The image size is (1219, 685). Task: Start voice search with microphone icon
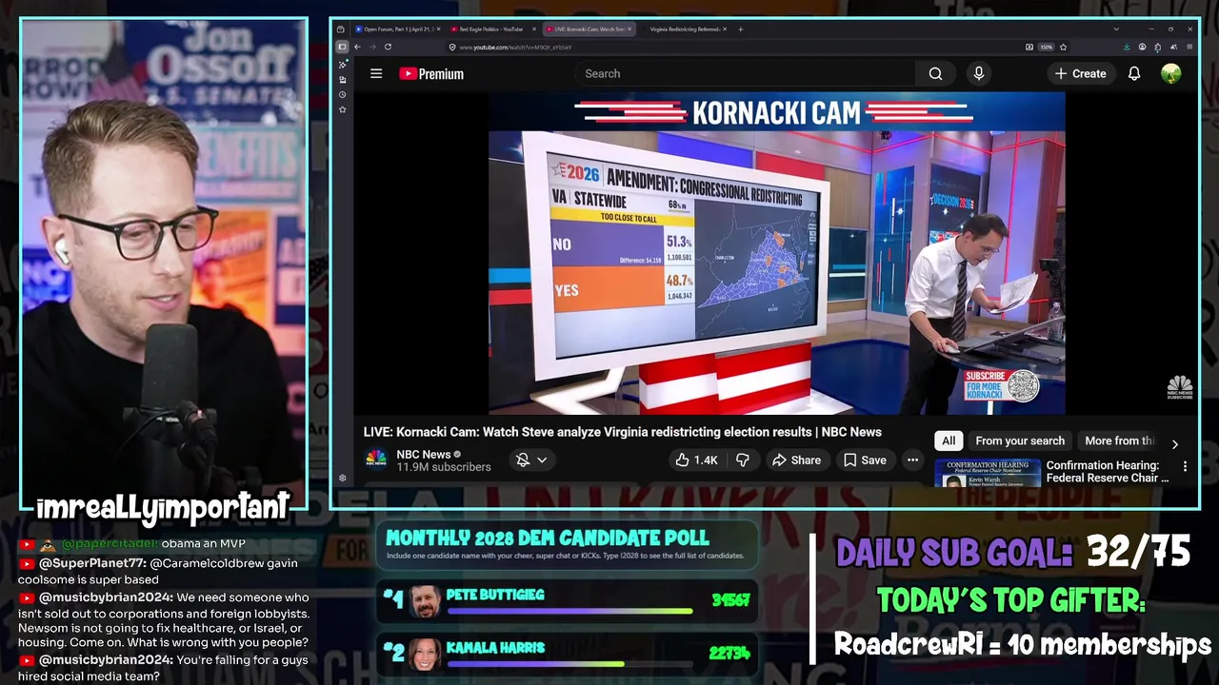click(x=978, y=73)
